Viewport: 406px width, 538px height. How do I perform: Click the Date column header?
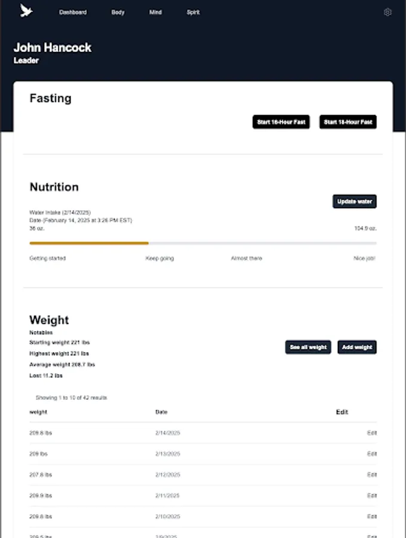click(x=160, y=412)
